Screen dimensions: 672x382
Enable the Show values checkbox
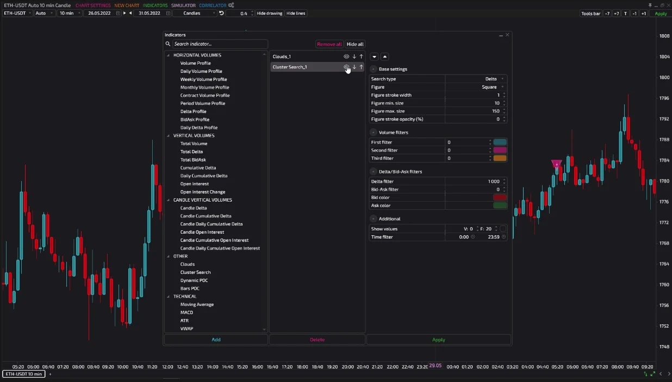[x=503, y=229]
